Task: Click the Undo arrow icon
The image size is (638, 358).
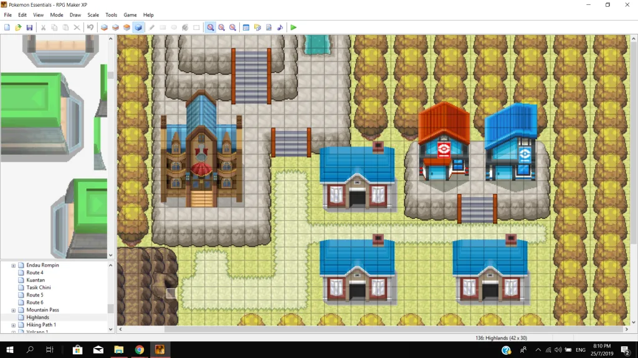Action: tap(90, 27)
